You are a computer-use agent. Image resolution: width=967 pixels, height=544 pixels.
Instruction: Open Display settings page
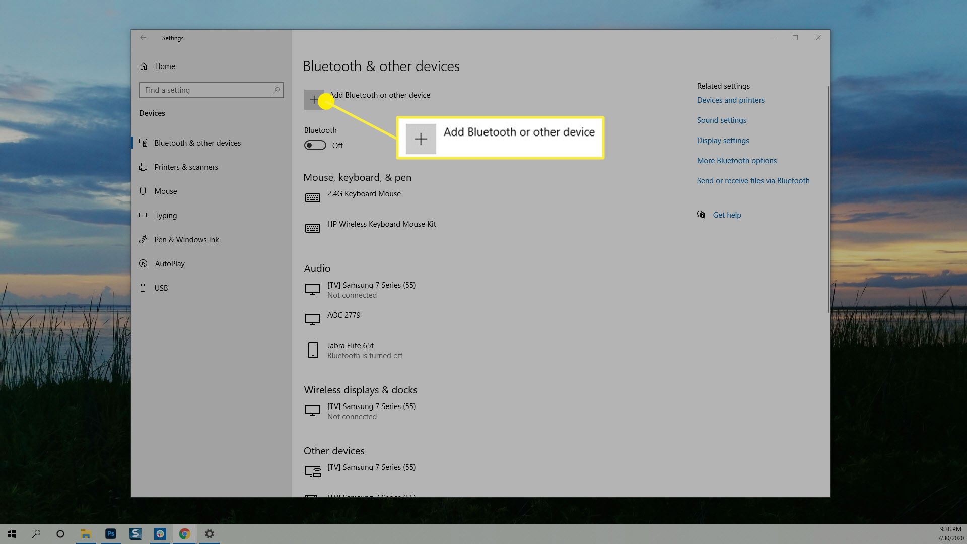pos(723,140)
